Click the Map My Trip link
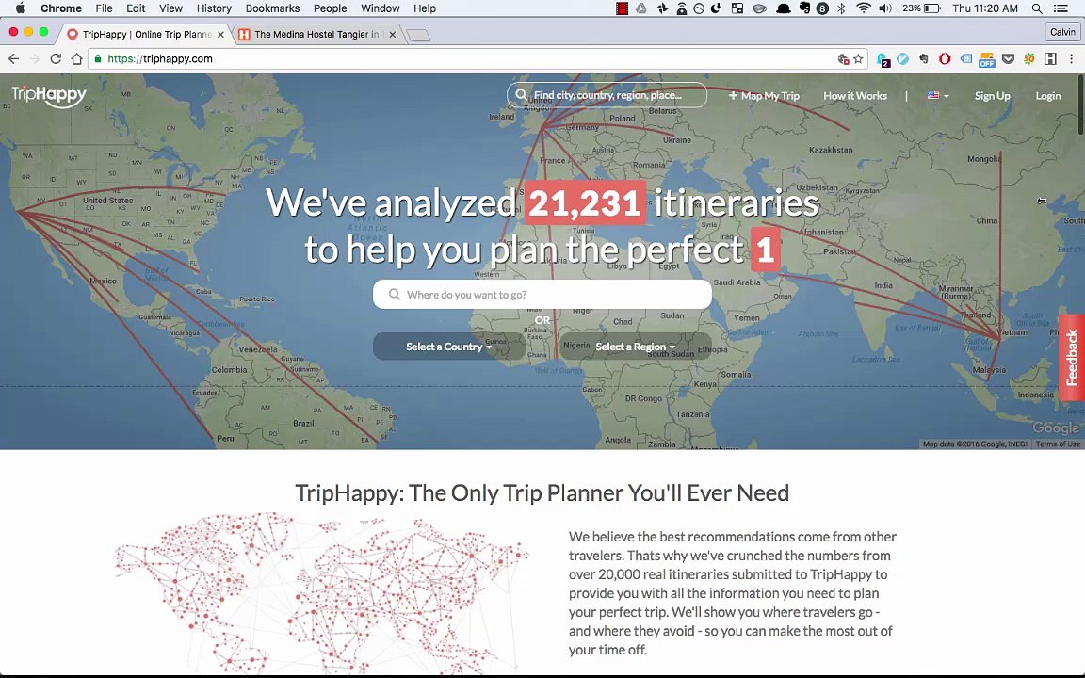This screenshot has height=678, width=1085. pos(763,95)
